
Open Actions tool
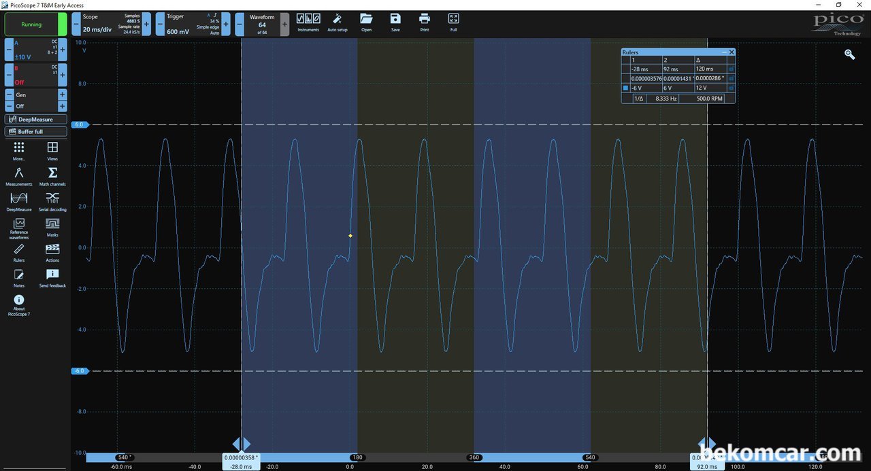coord(52,253)
